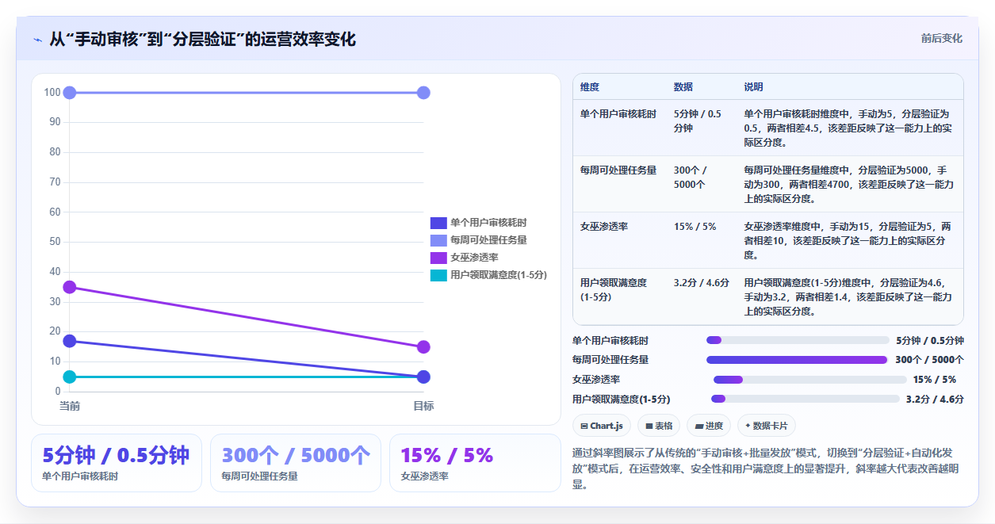Click progress value 3.2分 / 4.6分

tap(935, 400)
